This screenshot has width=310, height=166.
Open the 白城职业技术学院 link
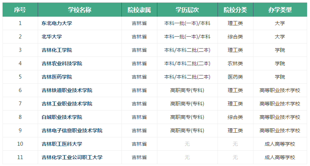(x=62, y=117)
